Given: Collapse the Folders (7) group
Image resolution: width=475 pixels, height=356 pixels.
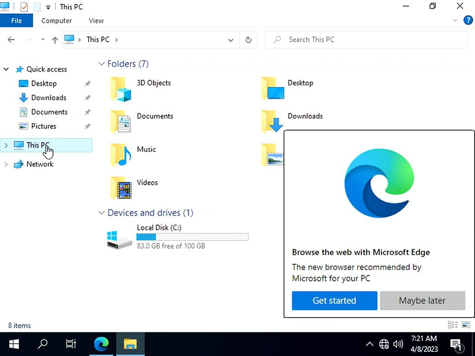Looking at the screenshot, I should point(101,64).
